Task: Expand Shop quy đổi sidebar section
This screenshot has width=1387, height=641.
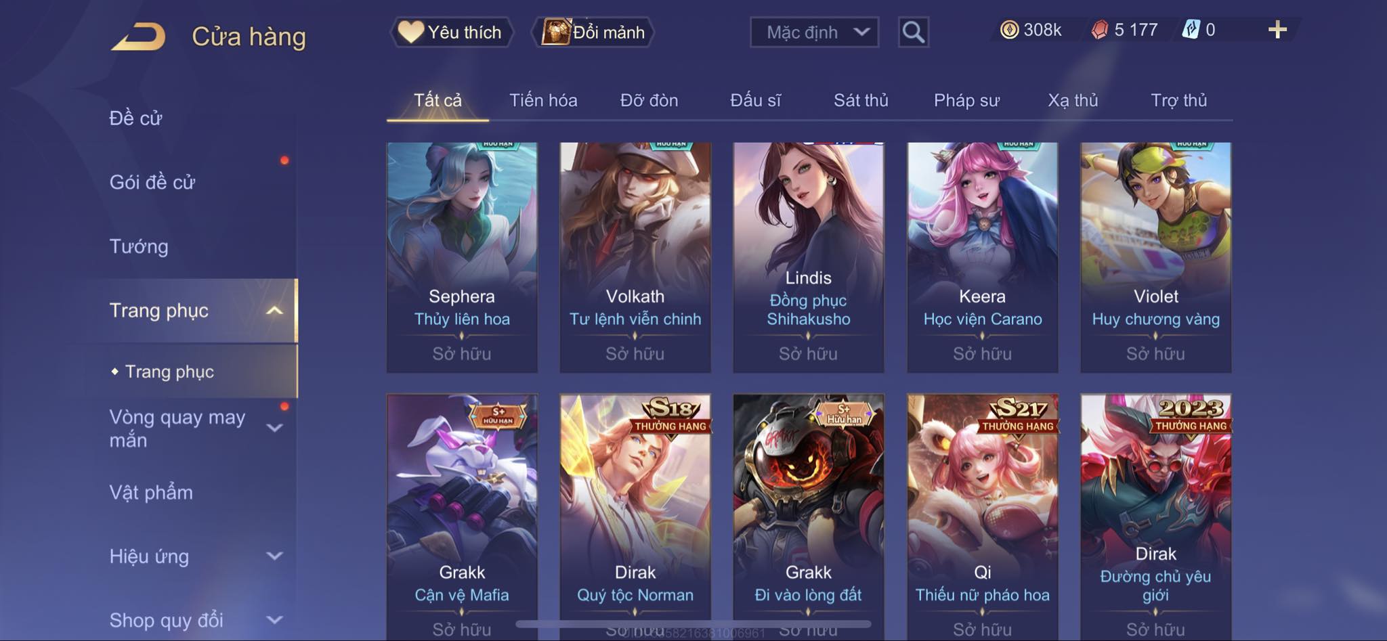Action: coord(274,620)
